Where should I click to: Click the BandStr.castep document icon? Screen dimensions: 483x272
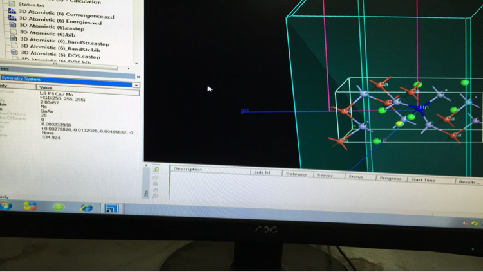point(14,39)
